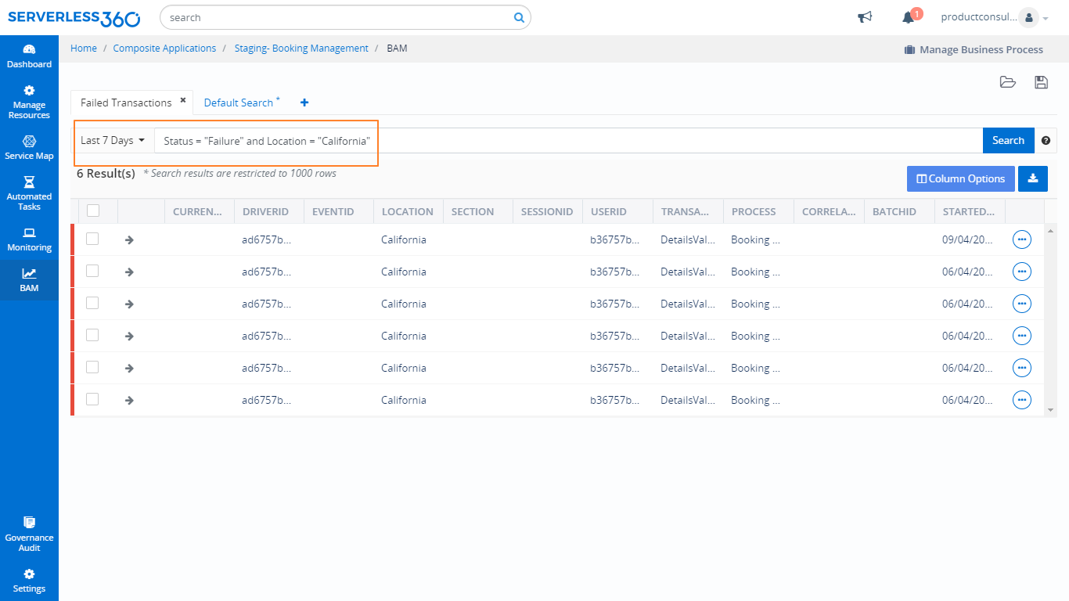The image size is (1069, 601).
Task: Tick the select-all header checkbox
Action: pyautogui.click(x=93, y=211)
